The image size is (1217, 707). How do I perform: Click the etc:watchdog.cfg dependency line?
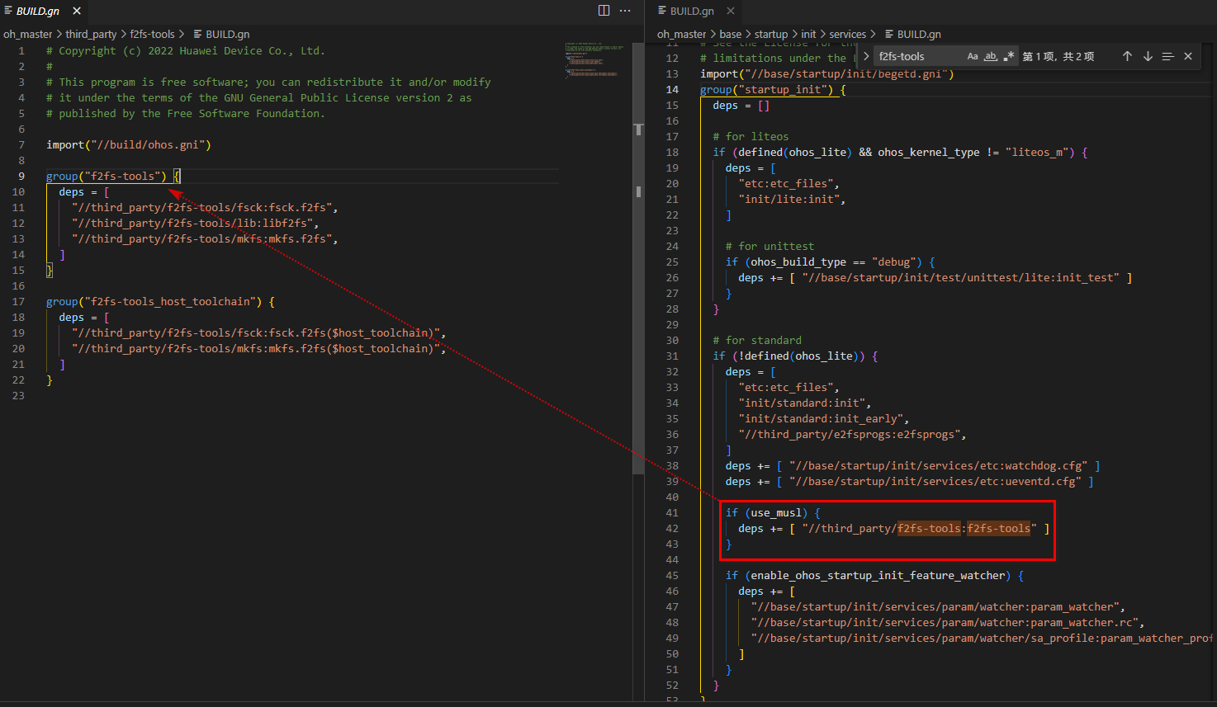pos(912,465)
